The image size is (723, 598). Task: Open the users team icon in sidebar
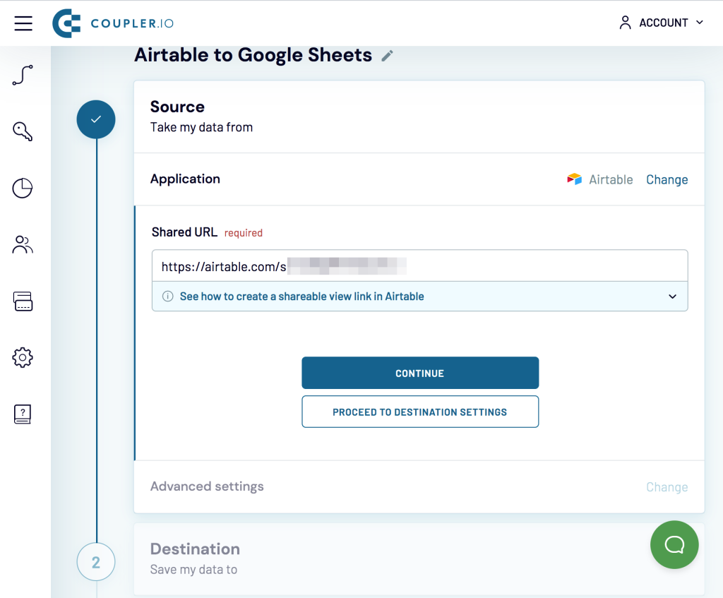pos(23,245)
